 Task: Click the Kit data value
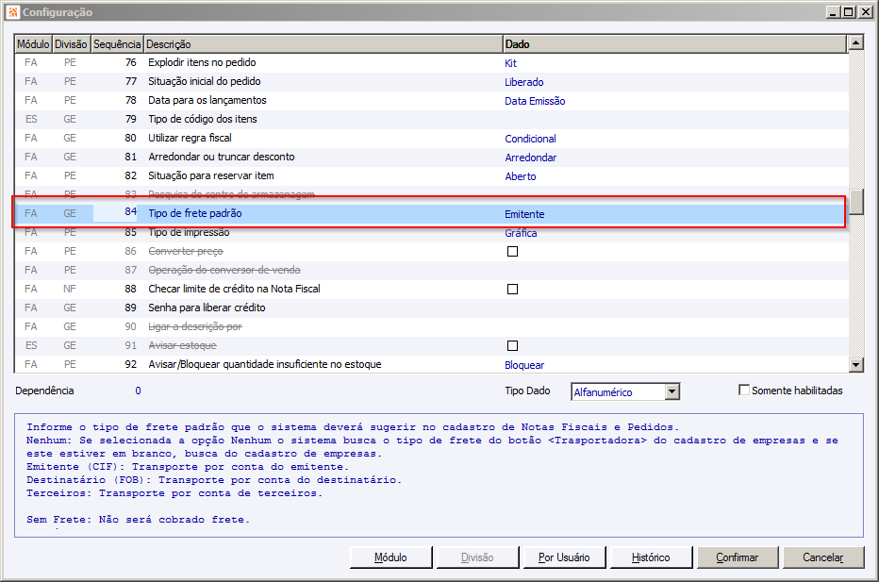[x=510, y=63]
